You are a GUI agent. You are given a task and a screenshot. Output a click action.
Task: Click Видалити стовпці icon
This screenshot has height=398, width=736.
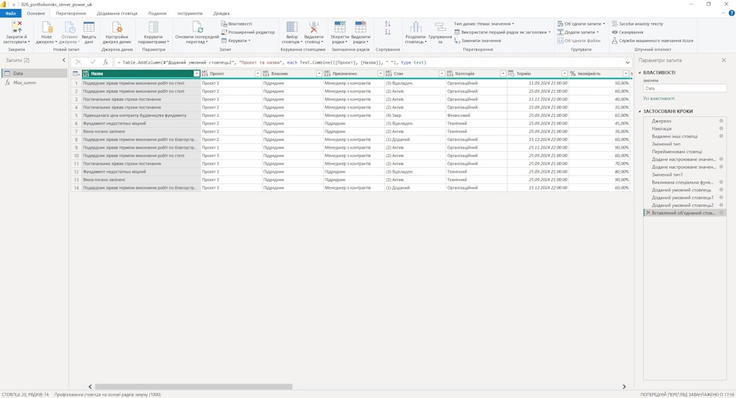314,27
